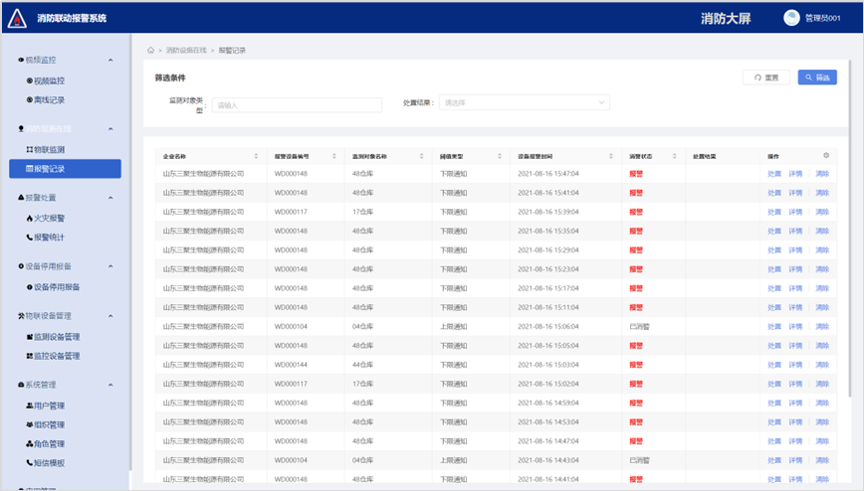Click 处置结果 column header

pyautogui.click(x=704, y=156)
